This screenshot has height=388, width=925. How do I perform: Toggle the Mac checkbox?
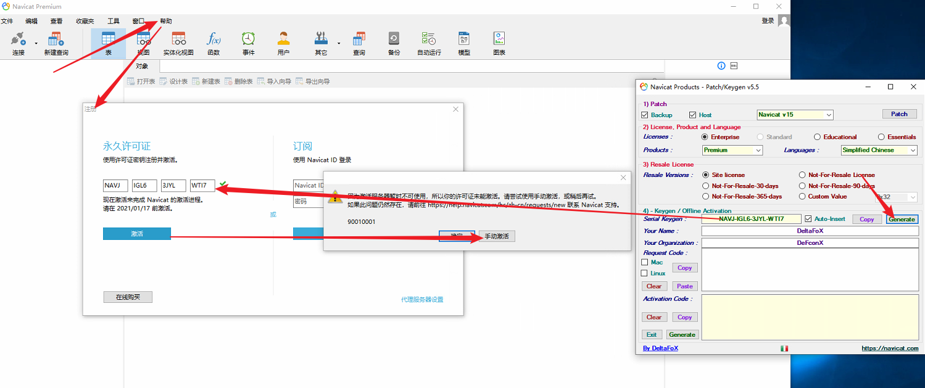[x=645, y=262]
